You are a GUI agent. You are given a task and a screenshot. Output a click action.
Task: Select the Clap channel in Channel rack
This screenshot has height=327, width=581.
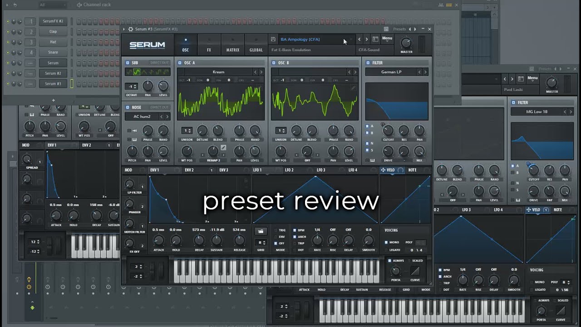(x=53, y=32)
